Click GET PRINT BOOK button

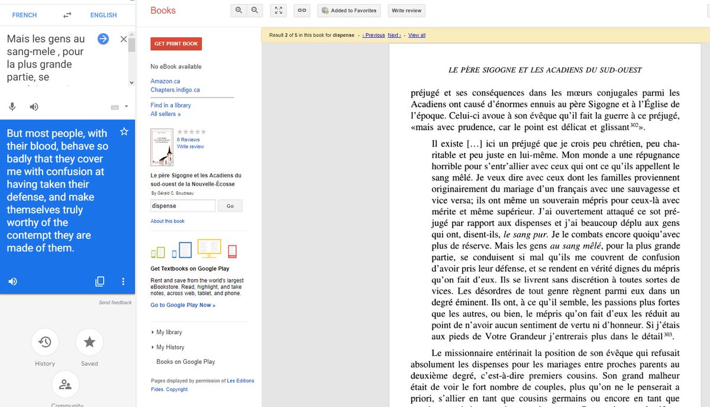tap(176, 44)
